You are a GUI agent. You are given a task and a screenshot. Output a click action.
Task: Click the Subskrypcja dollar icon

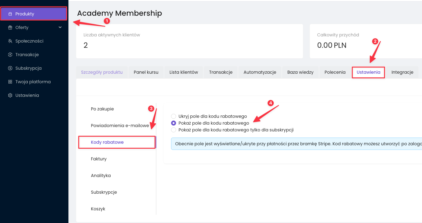click(10, 68)
